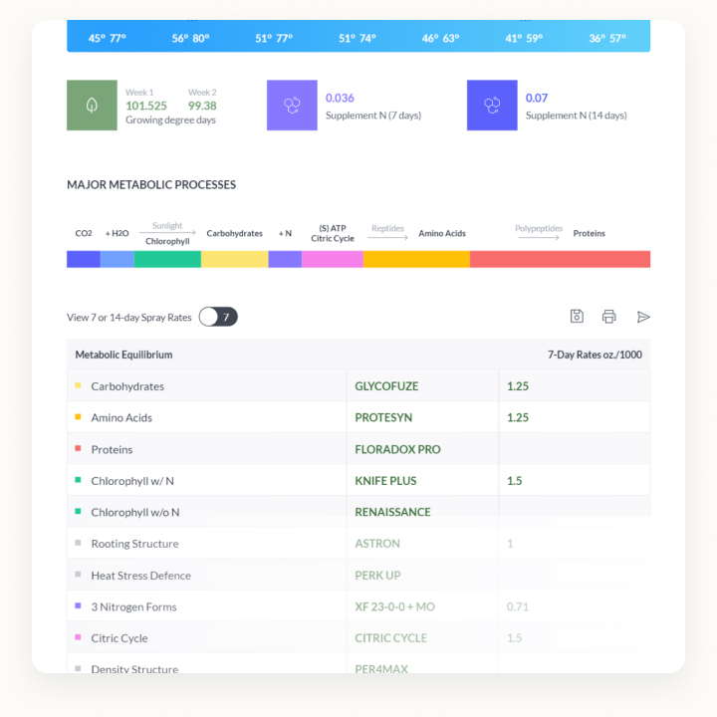This screenshot has width=717, height=717.
Task: Open the FLORADOX PRO product link
Action: (397, 449)
